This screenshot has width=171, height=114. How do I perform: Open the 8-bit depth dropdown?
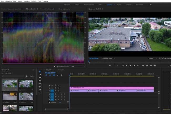coord(78,67)
